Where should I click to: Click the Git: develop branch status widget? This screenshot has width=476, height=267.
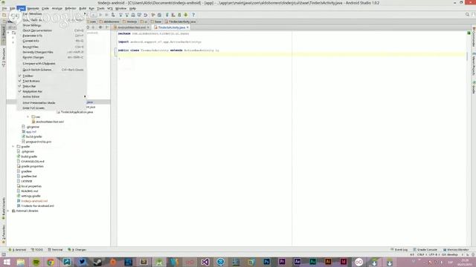click(x=449, y=254)
